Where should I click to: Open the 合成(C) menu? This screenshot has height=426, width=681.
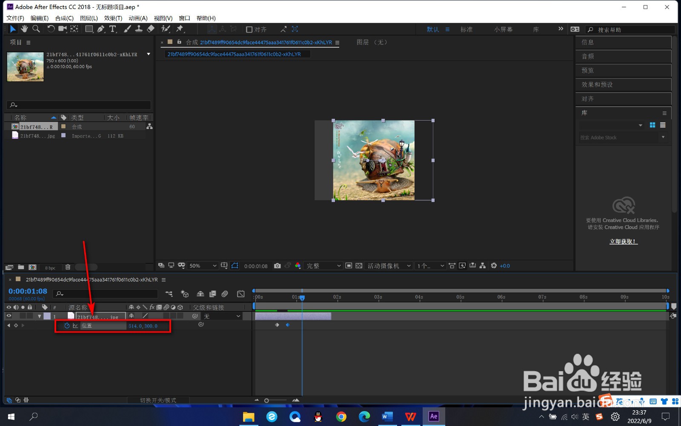64,18
